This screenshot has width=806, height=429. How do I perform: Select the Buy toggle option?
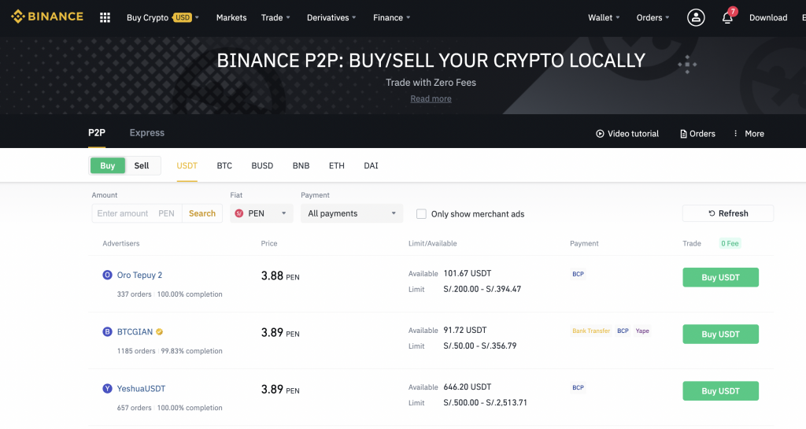[x=107, y=165]
